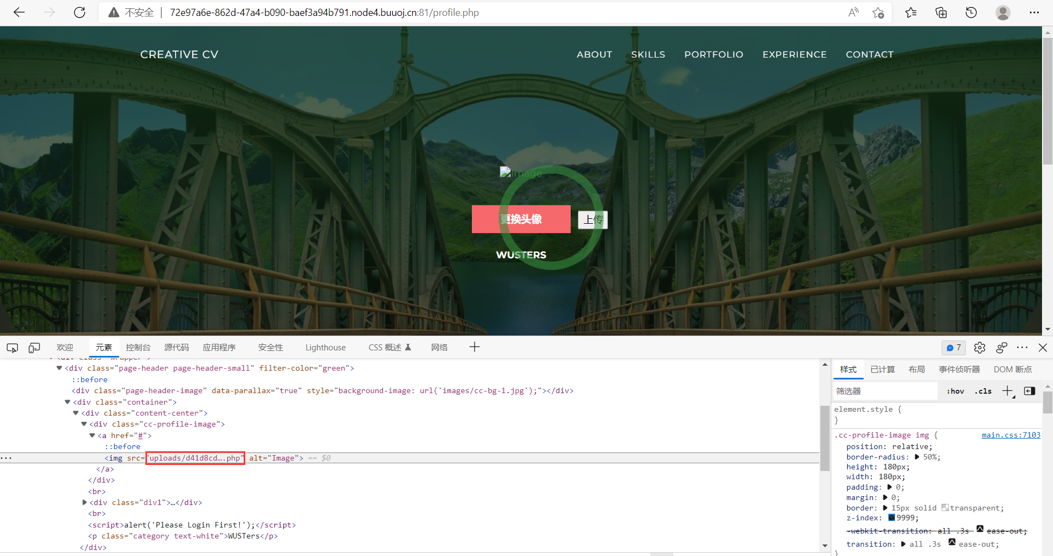The image size is (1053, 556).
Task: Click the 更换头像 button
Action: click(521, 219)
